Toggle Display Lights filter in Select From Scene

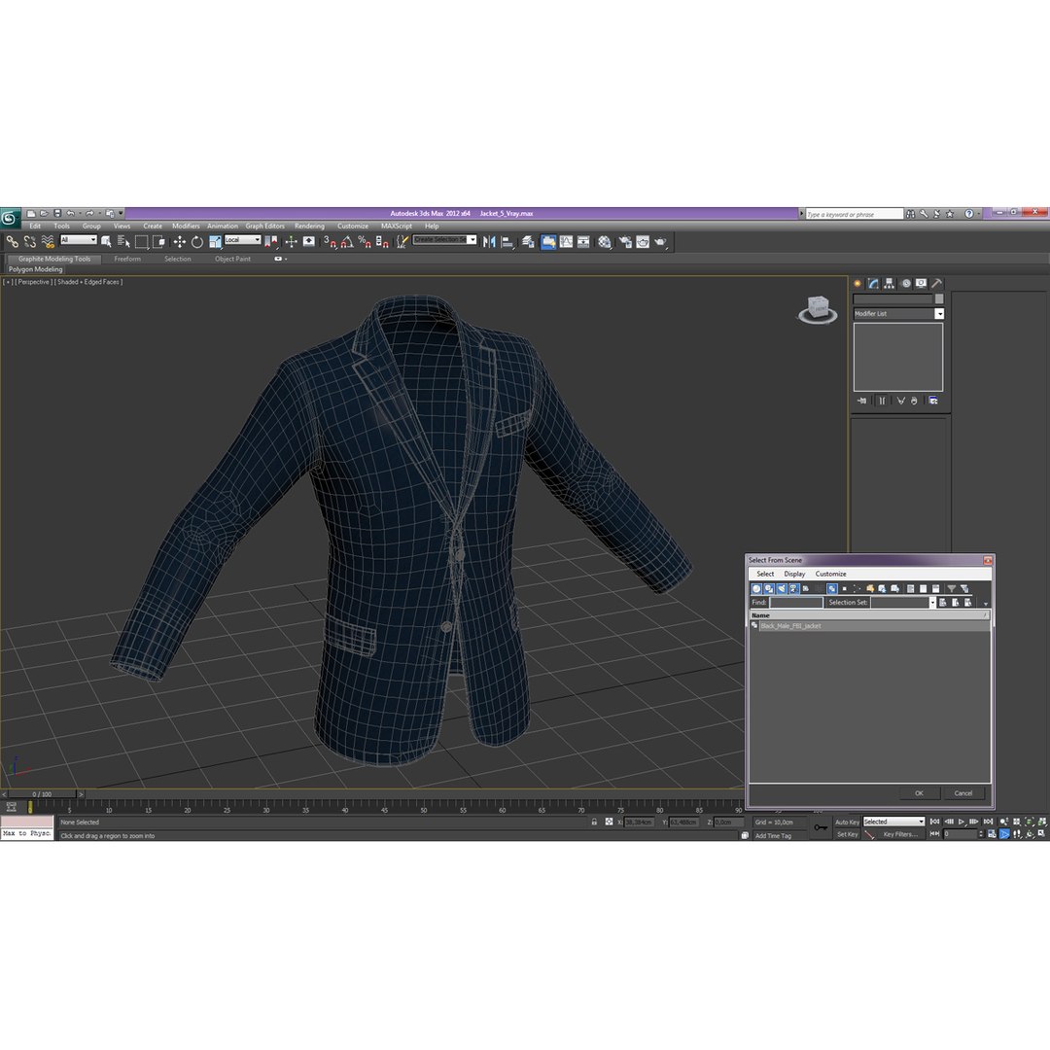(781, 588)
